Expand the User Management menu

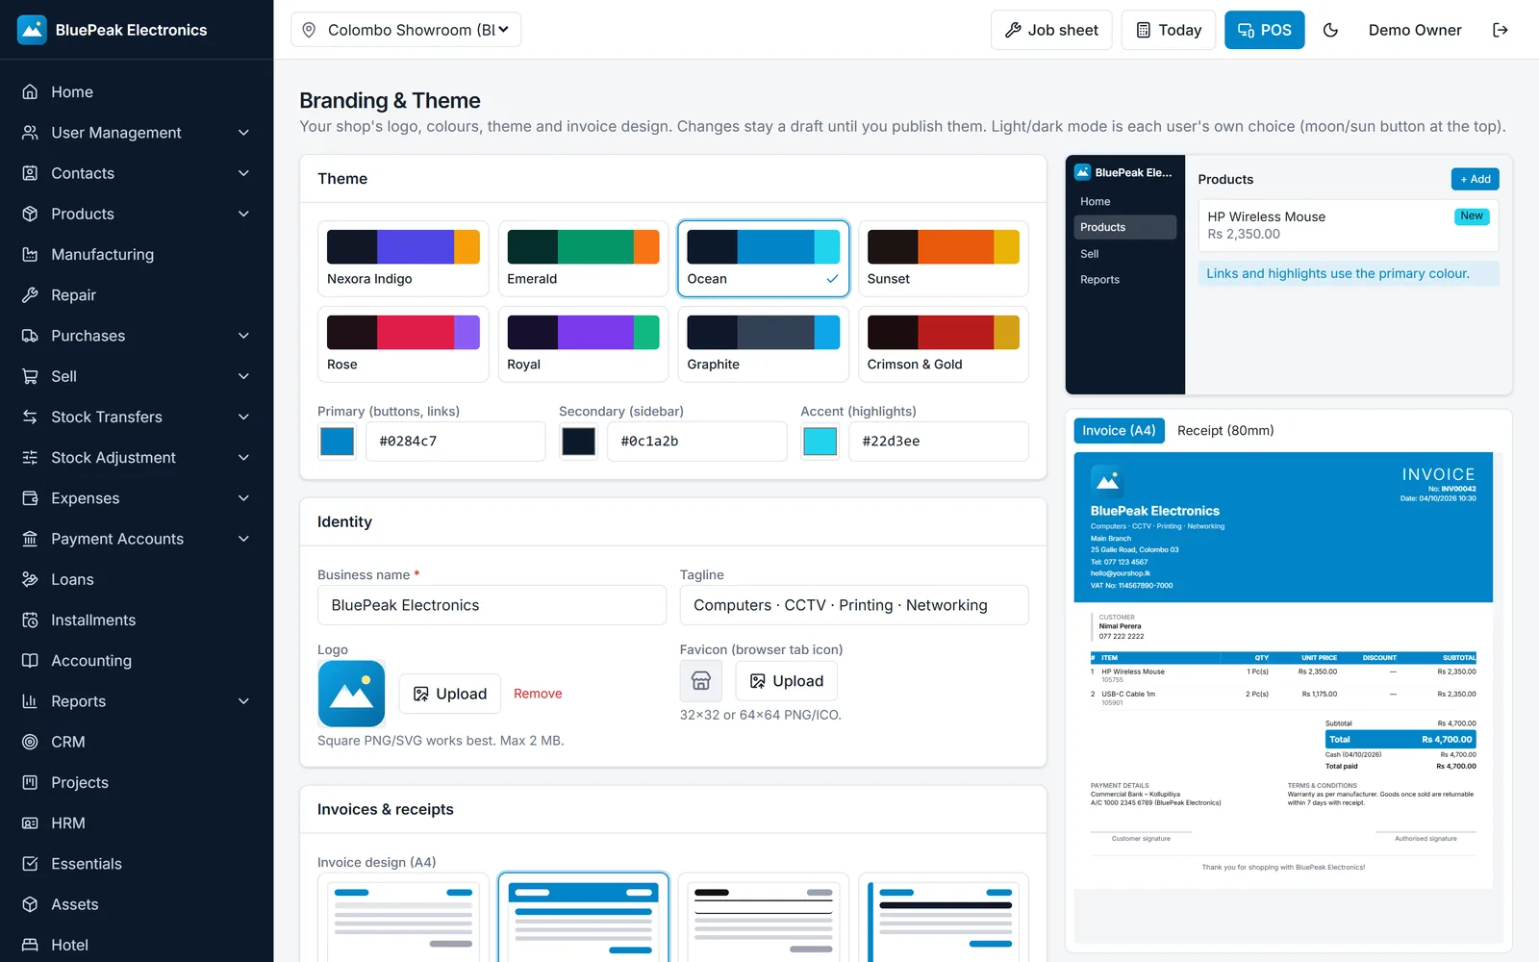point(137,133)
